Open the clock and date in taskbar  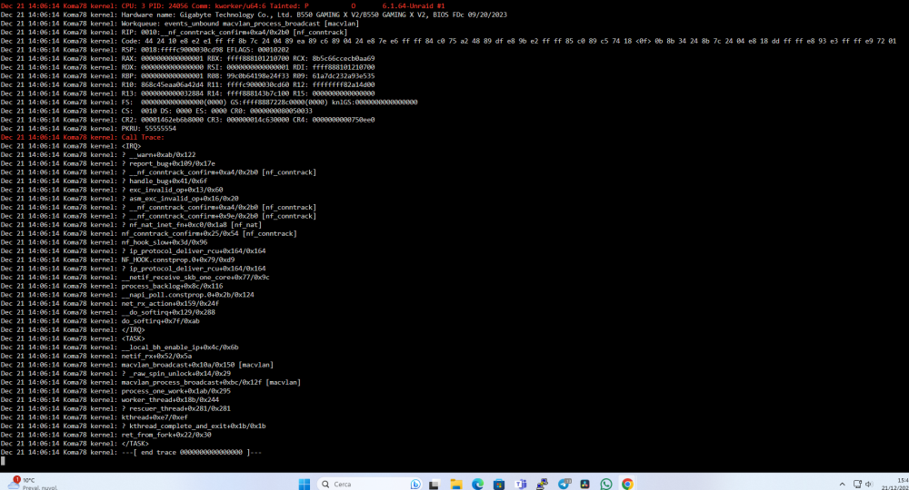pyautogui.click(x=894, y=485)
